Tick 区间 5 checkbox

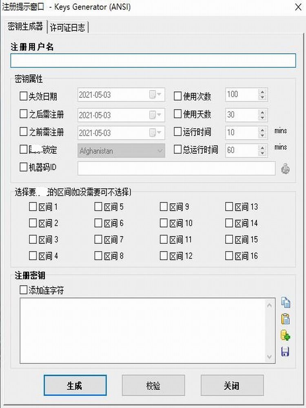98,207
